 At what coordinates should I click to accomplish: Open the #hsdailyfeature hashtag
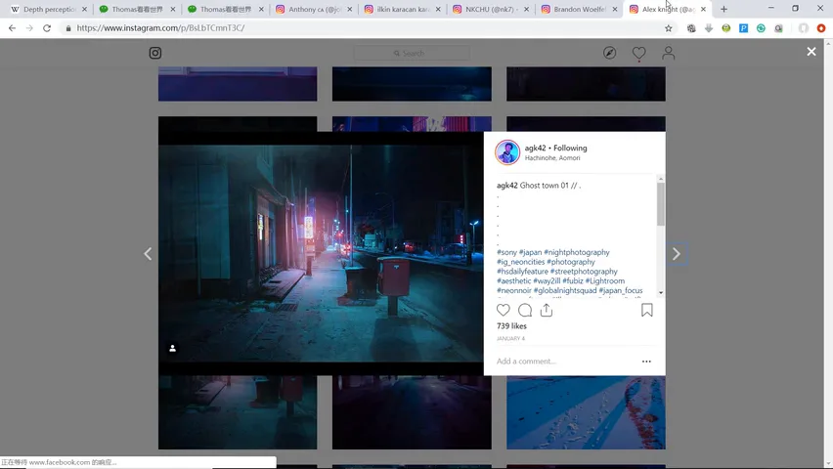point(522,272)
